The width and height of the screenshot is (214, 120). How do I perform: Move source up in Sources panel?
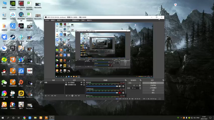(x=76, y=96)
